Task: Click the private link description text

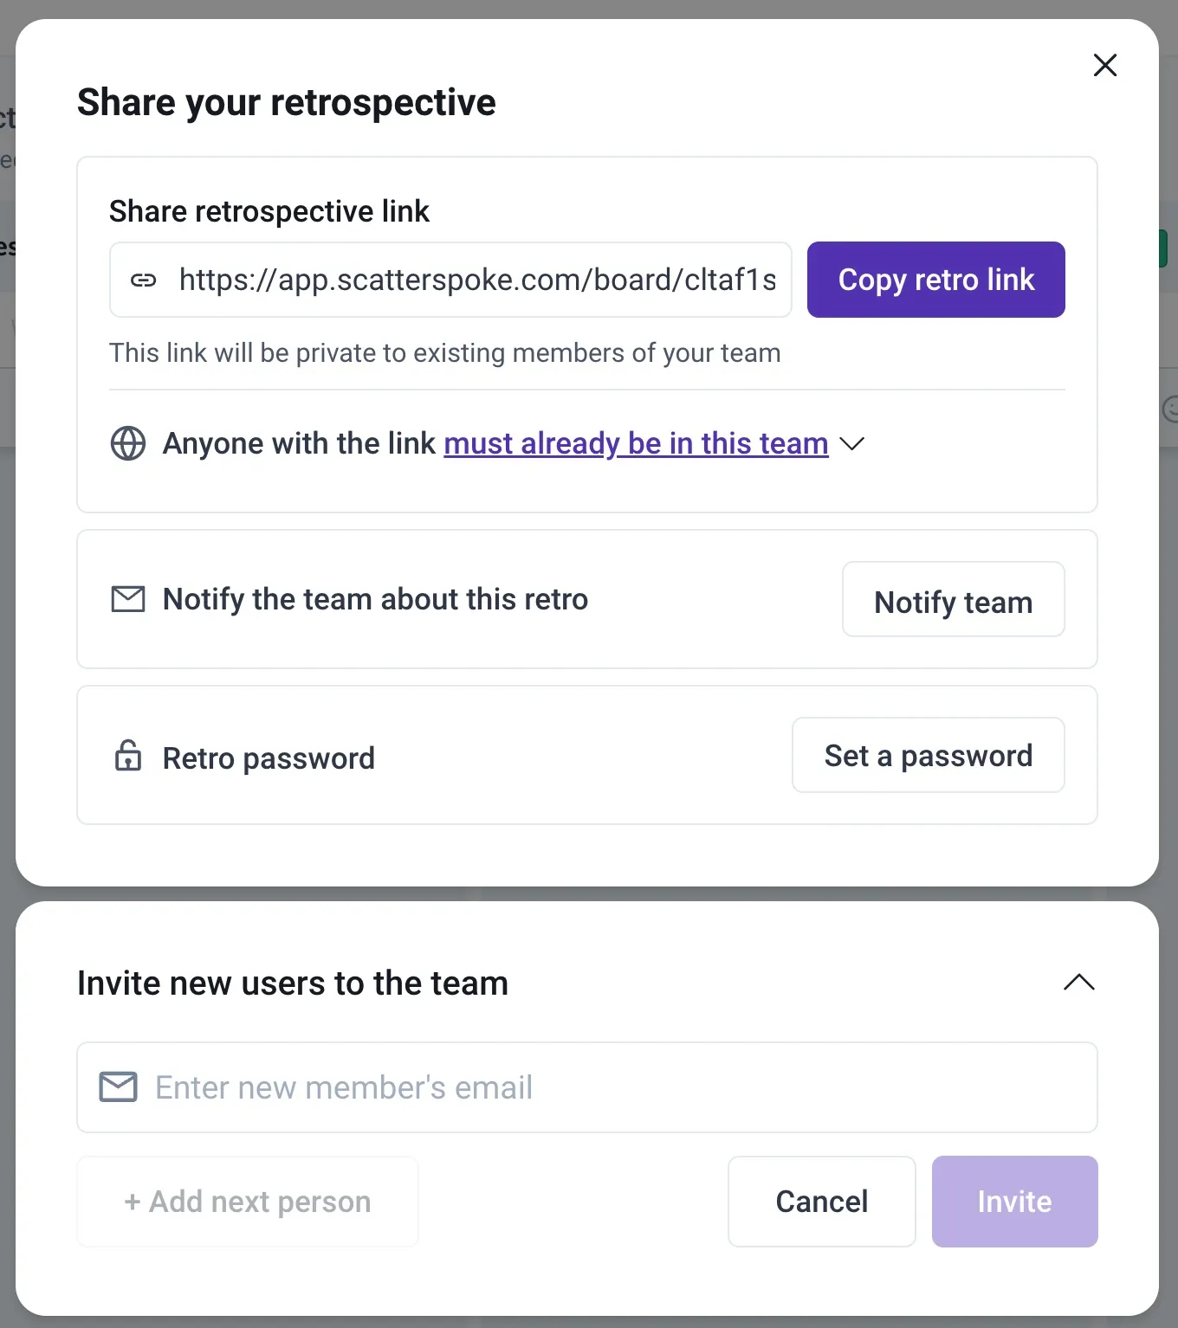Action: point(444,352)
